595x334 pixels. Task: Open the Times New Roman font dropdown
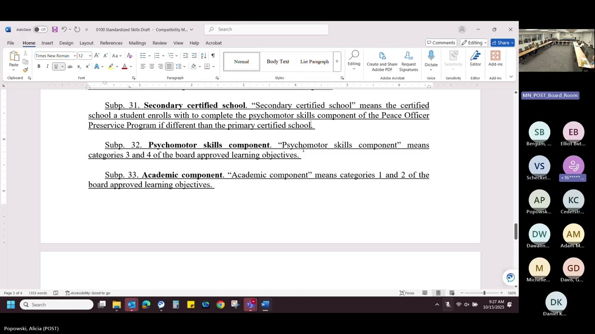[74, 56]
